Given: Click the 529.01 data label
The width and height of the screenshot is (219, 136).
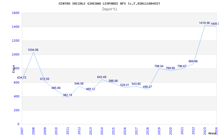Looking at the screenshot, I should click(x=125, y=85).
